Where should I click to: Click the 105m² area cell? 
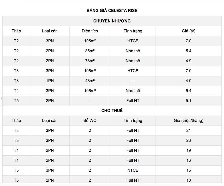point(90,41)
